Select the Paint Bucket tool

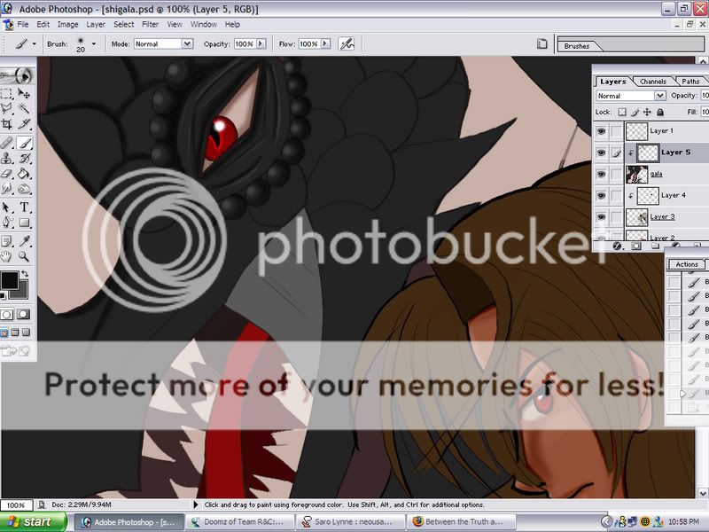pyautogui.click(x=24, y=173)
